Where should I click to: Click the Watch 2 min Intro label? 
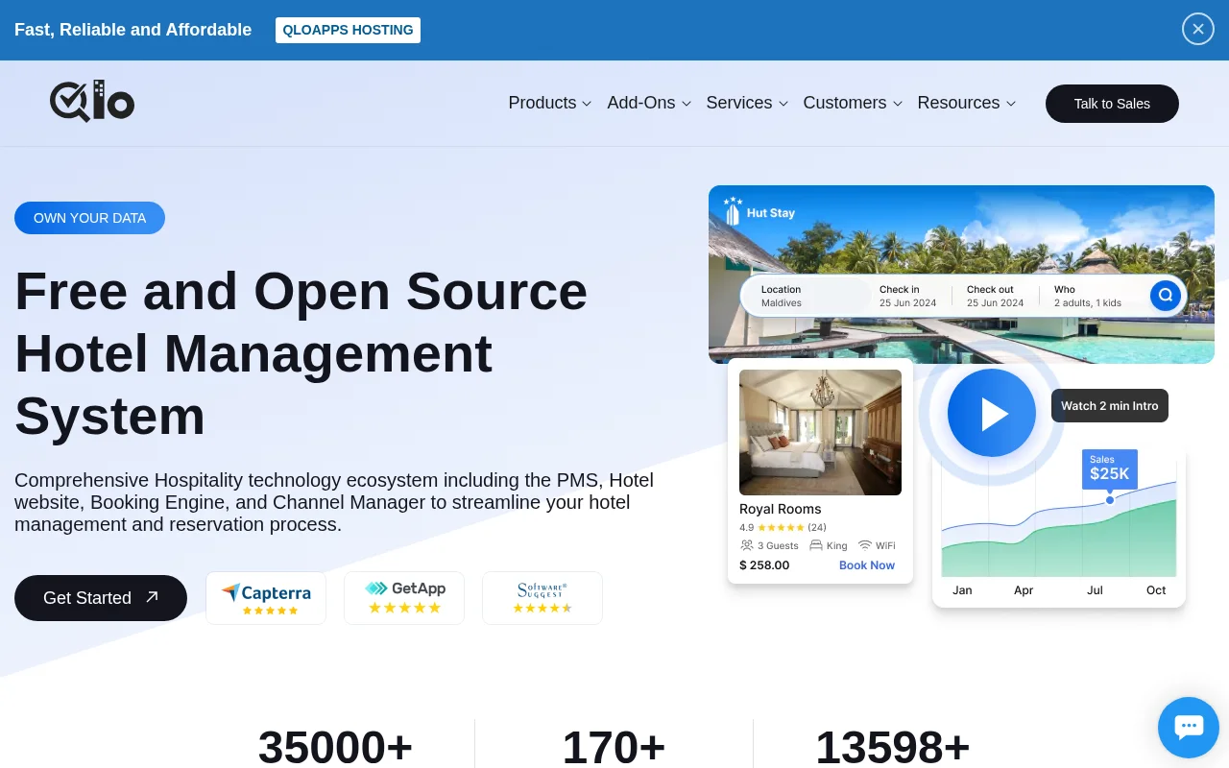coord(1110,406)
